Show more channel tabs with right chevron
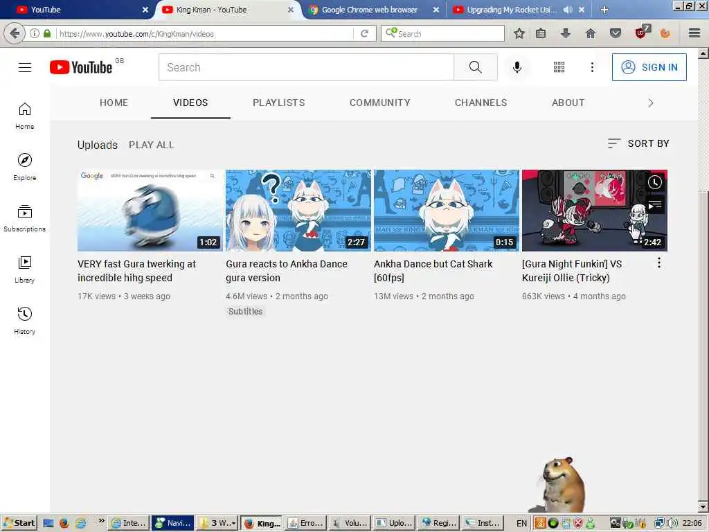 [650, 103]
